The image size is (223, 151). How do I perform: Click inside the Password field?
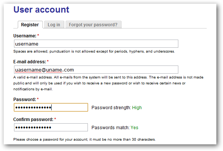(x=51, y=107)
